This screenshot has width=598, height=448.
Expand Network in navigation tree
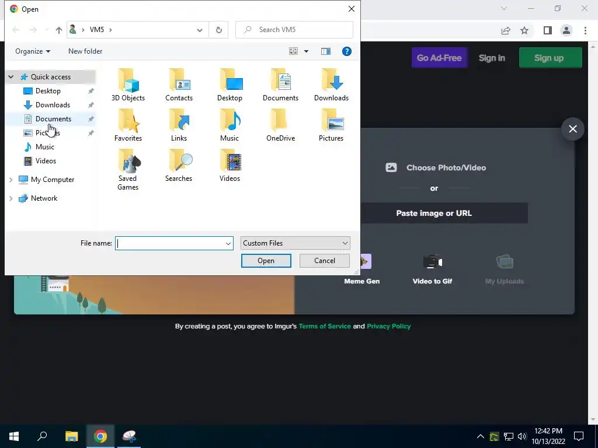[x=11, y=198]
